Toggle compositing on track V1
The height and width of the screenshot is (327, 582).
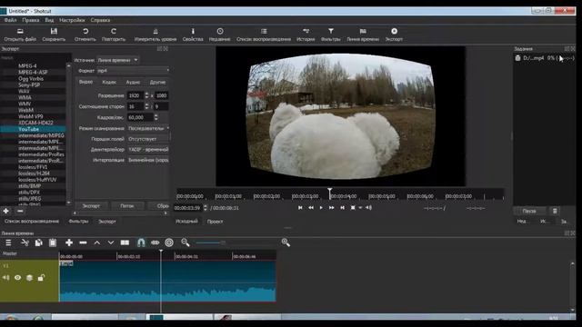pyautogui.click(x=29, y=278)
